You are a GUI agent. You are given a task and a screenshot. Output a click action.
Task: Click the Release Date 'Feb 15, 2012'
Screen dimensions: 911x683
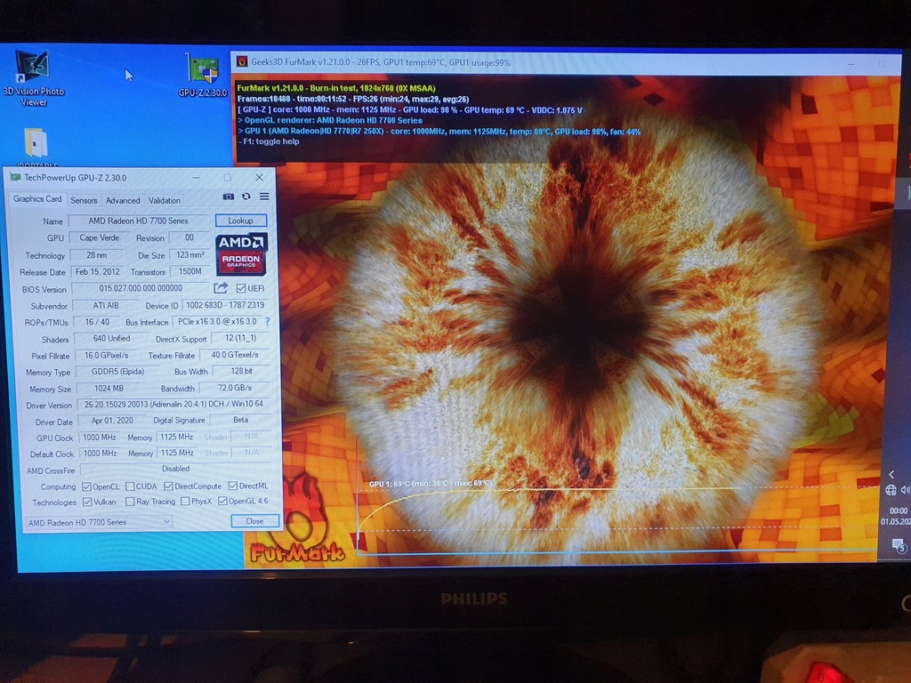[98, 272]
